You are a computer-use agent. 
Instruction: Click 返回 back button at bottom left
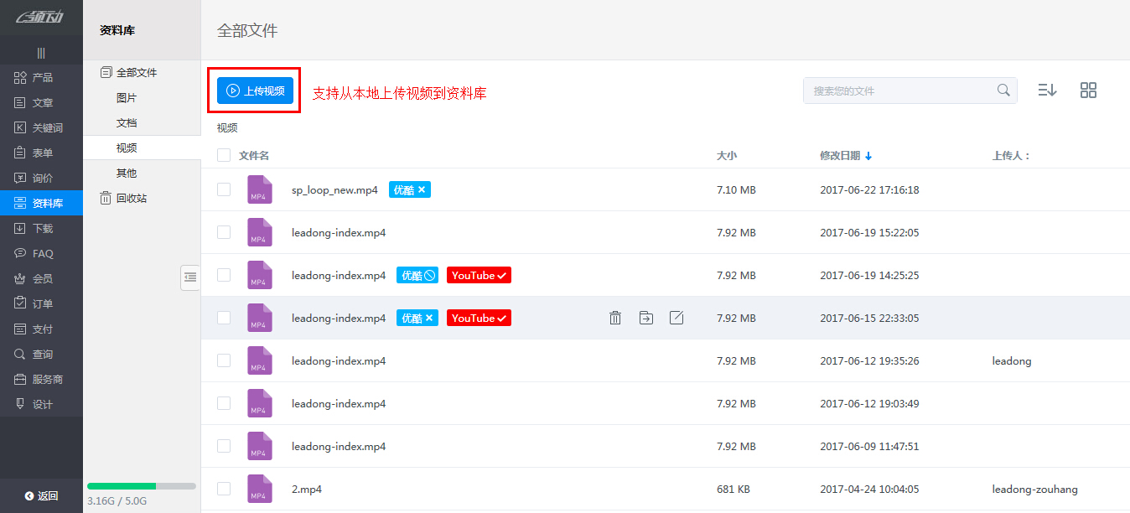42,496
